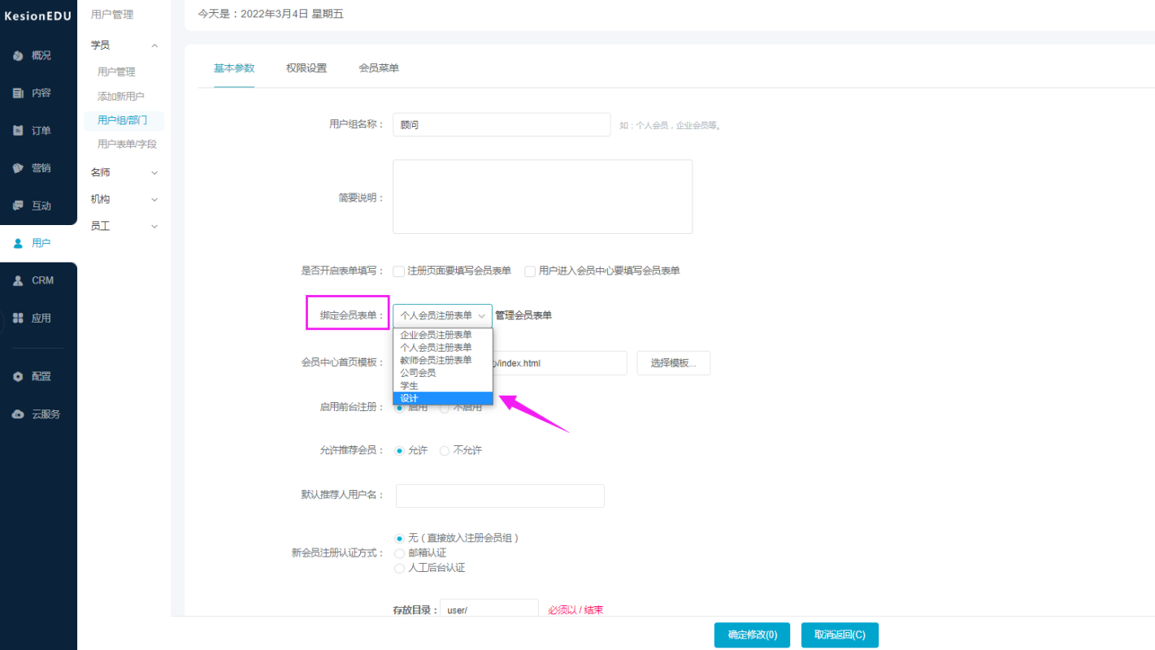Click the 内容 content icon in sidebar
This screenshot has height=650, width=1155.
tap(18, 93)
